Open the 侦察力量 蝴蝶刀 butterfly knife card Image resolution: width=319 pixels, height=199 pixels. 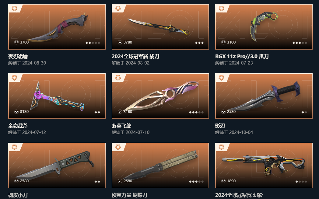point(160,165)
